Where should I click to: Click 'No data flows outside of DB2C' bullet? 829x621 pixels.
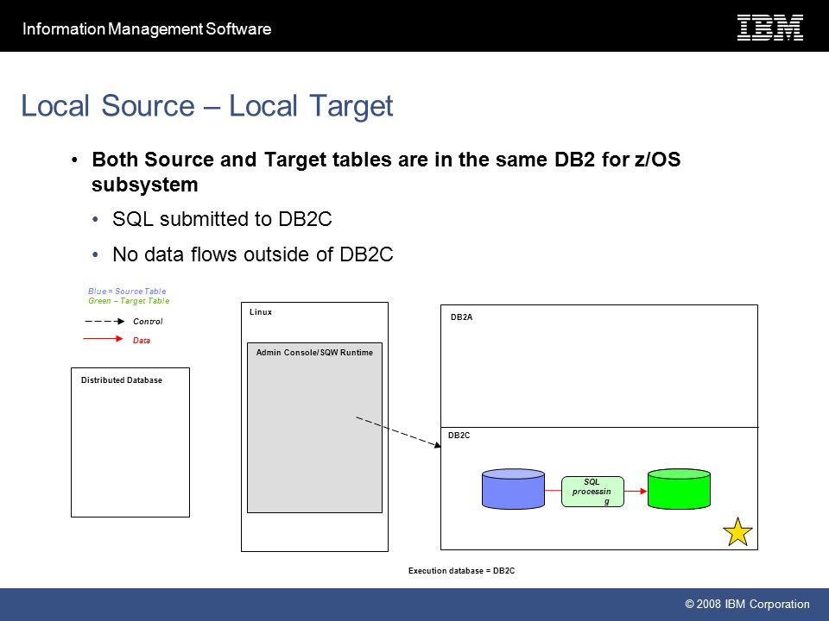253,254
